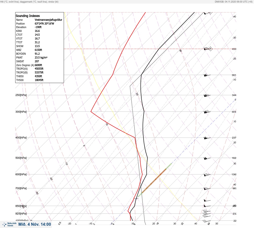Click the 'Sounding Indexes' heading

tap(28, 16)
